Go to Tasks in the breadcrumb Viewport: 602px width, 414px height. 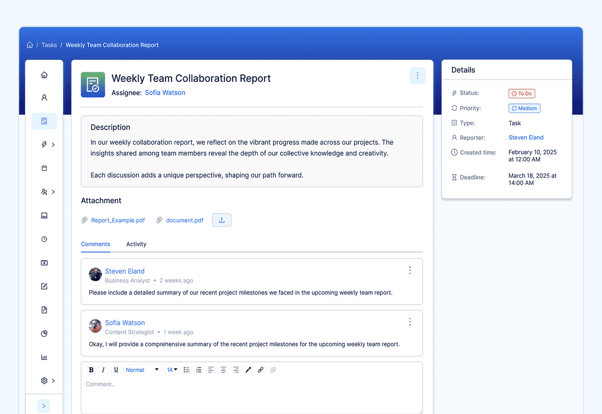tap(49, 45)
